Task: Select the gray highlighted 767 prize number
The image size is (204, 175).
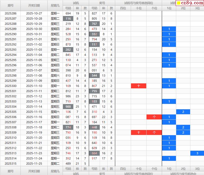Action: (95, 24)
